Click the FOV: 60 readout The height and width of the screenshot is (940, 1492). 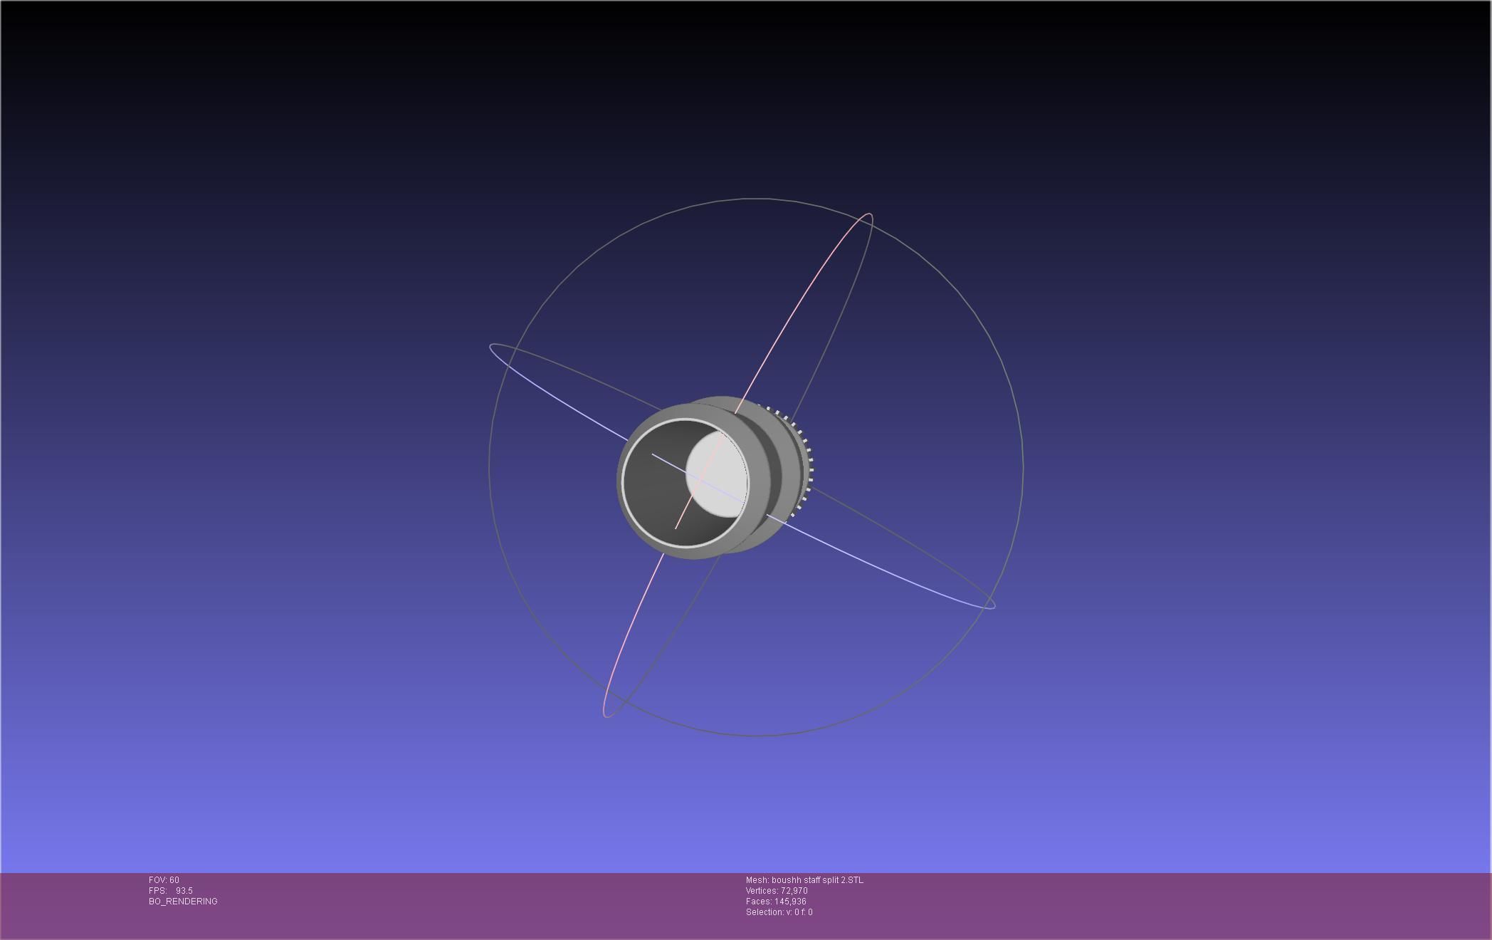coord(164,880)
